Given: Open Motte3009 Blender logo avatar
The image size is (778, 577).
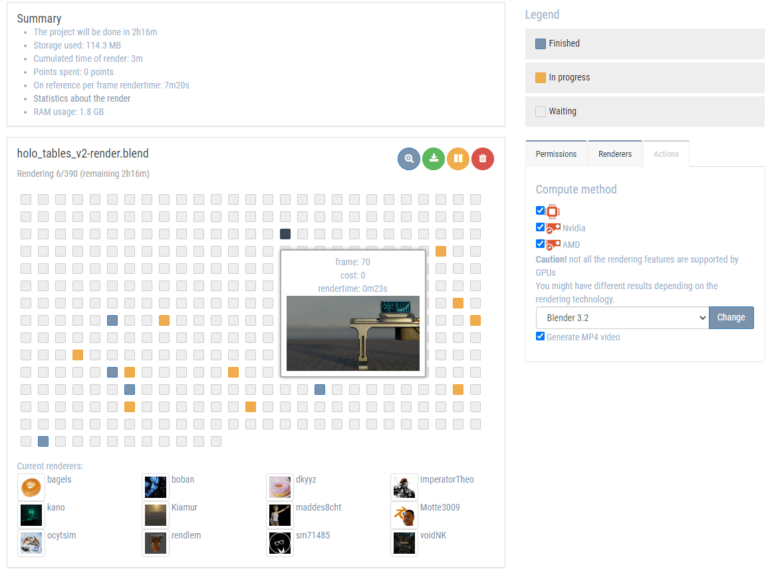Looking at the screenshot, I should [404, 516].
